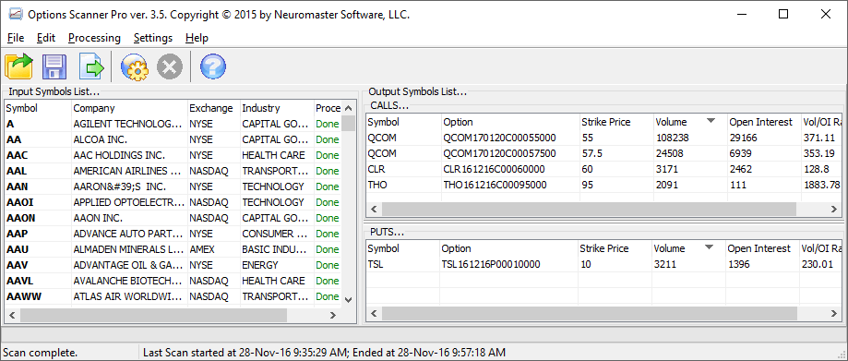This screenshot has height=361, width=848.
Task: Select the AAL symbol row
Action: [x=173, y=171]
